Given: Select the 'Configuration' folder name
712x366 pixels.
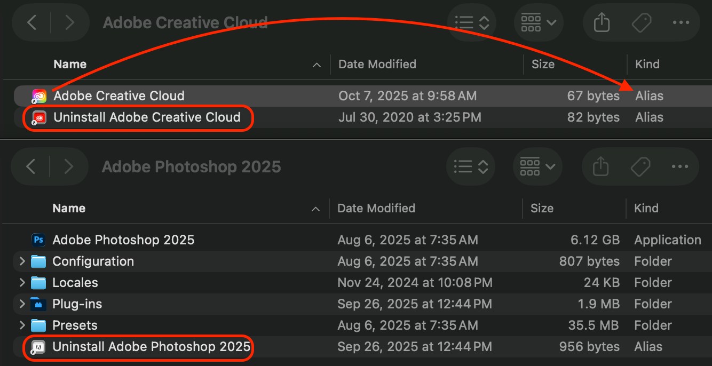Looking at the screenshot, I should 93,261.
